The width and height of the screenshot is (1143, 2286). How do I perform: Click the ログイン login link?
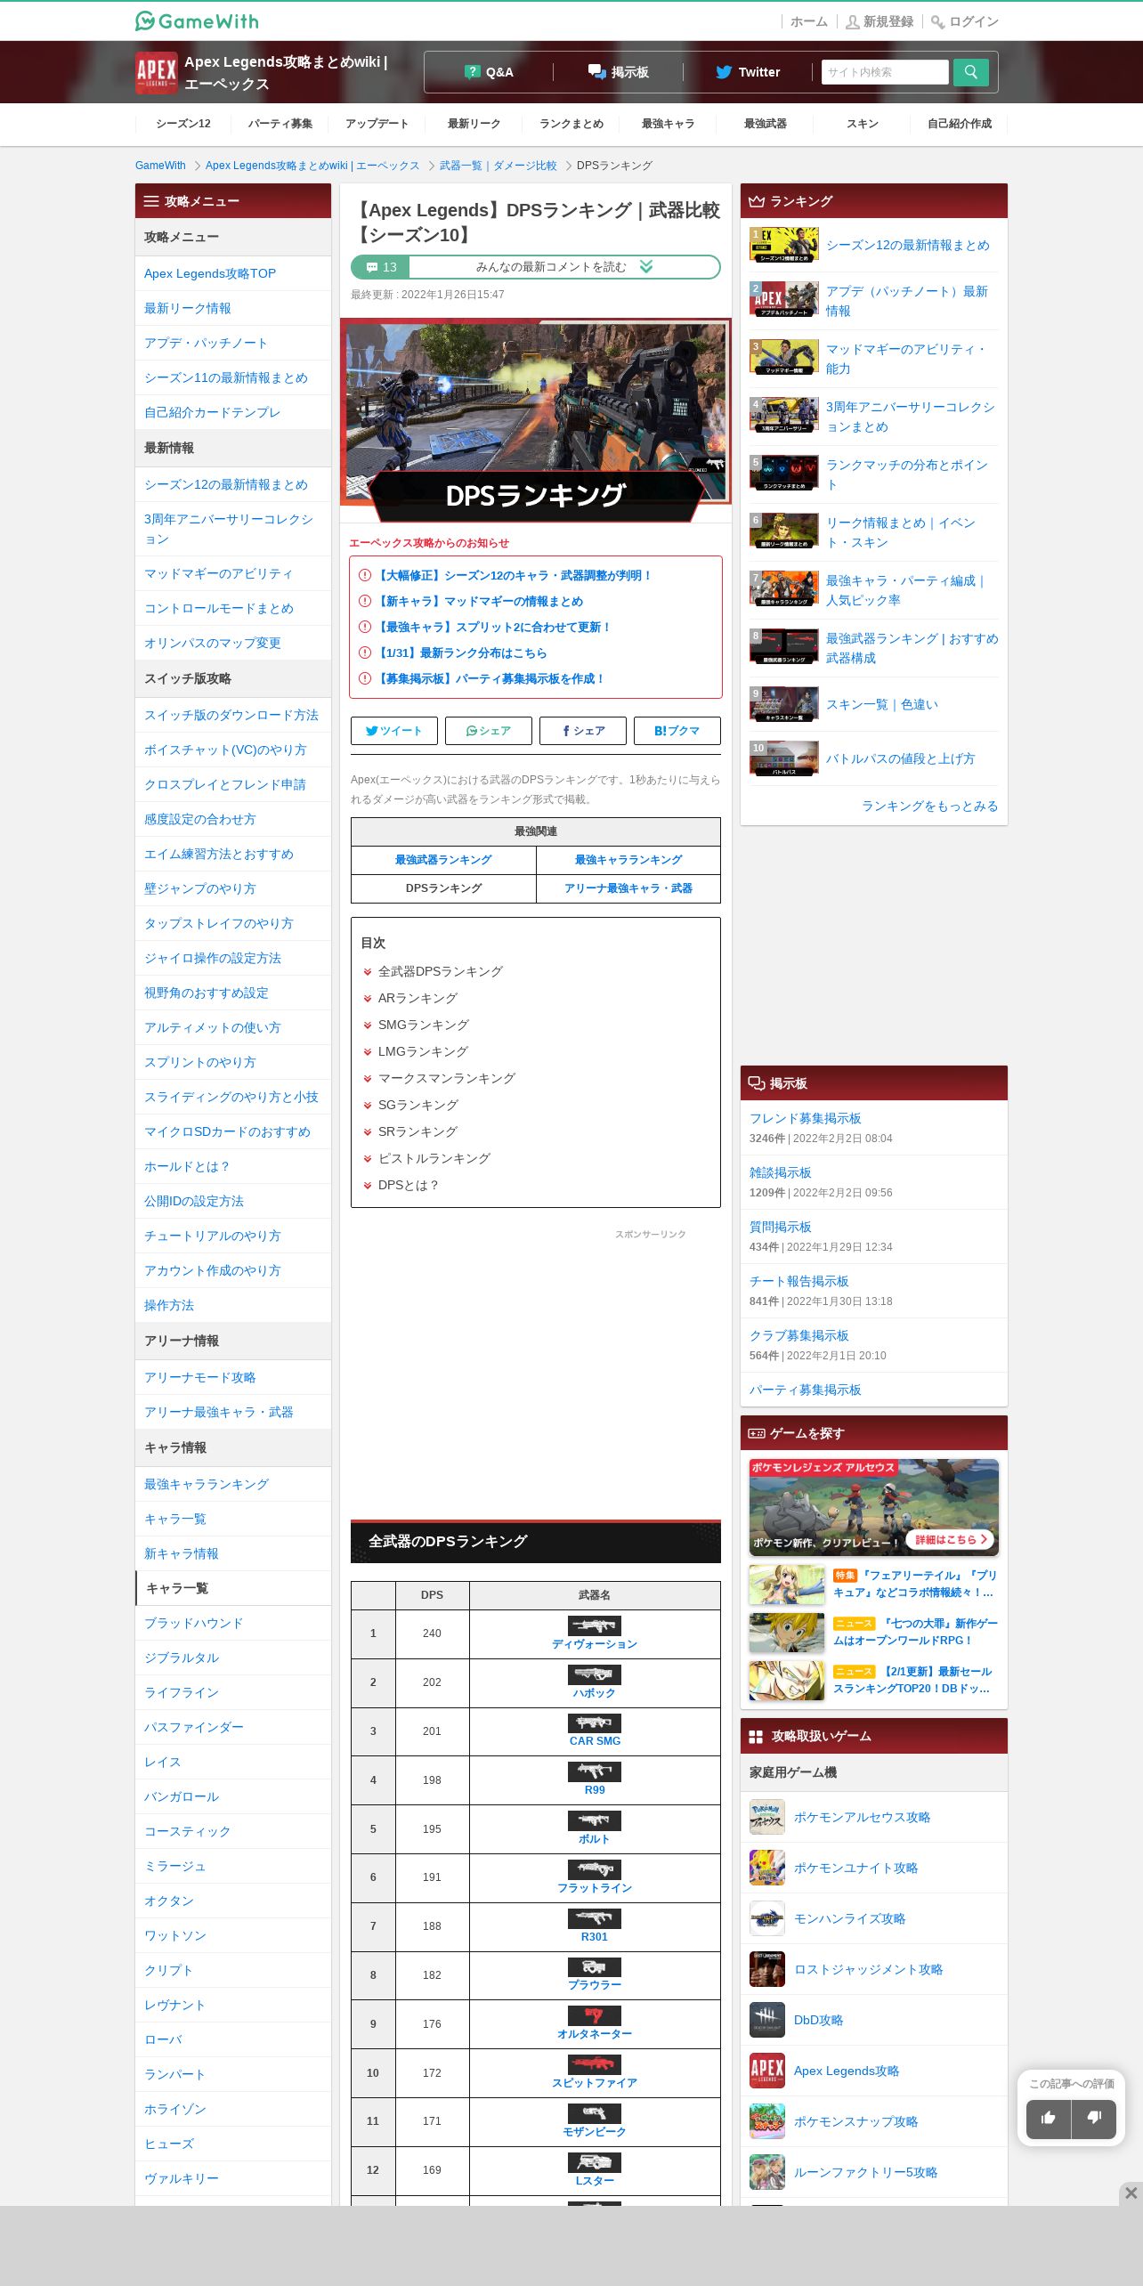[x=965, y=21]
